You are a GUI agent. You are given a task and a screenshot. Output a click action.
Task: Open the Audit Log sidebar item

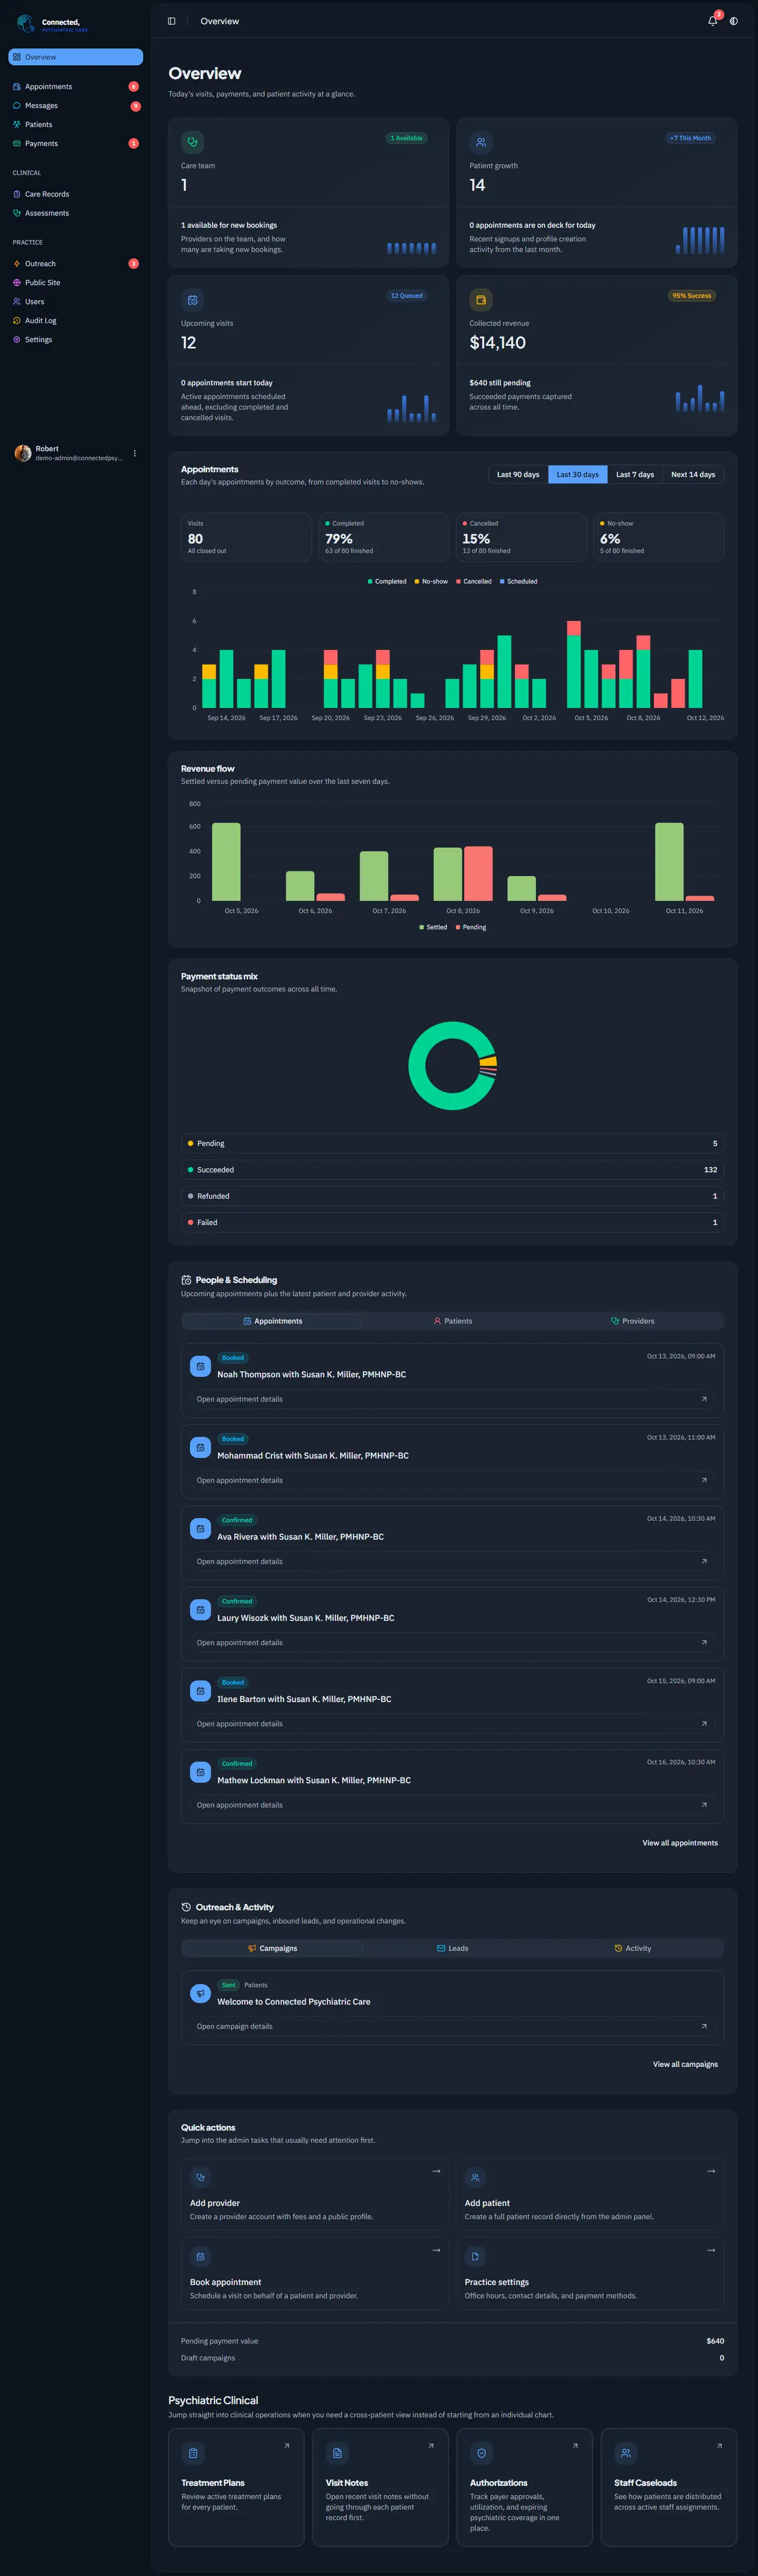[76, 321]
